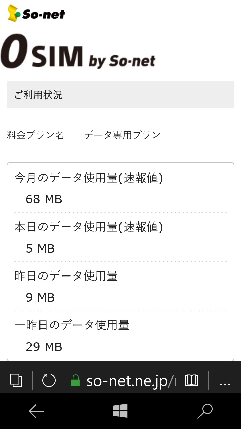
Task: Click the 9 MB usage value
Action: coord(40,297)
